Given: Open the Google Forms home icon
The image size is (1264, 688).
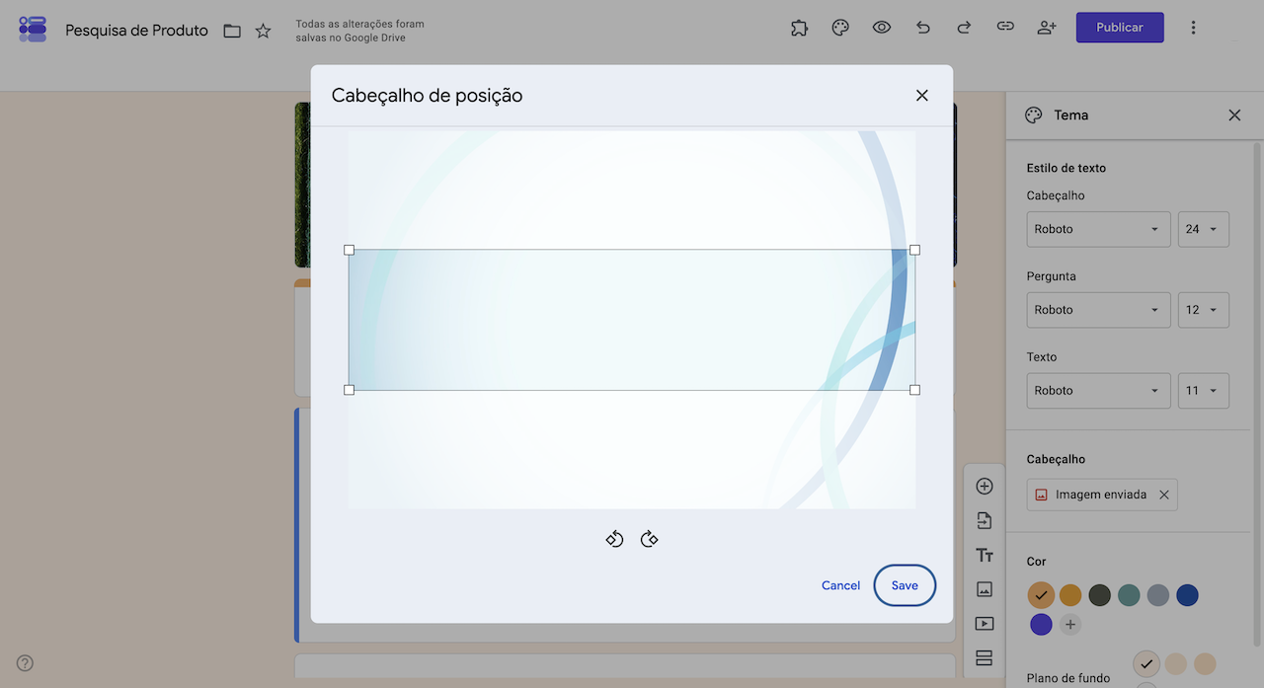Looking at the screenshot, I should point(33,29).
